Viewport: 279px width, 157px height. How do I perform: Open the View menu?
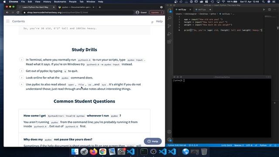(x=37, y=2)
